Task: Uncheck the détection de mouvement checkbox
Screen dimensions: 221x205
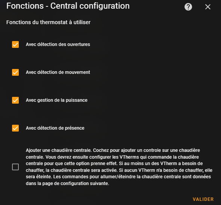Action: (15, 72)
